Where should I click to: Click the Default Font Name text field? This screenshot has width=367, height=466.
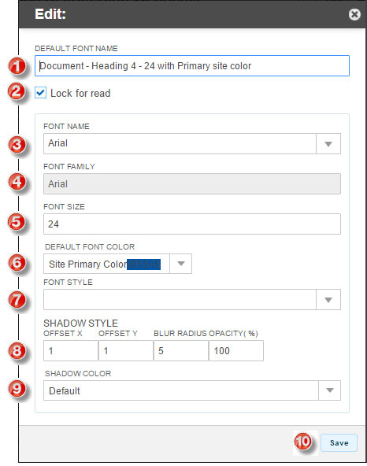[x=192, y=65]
